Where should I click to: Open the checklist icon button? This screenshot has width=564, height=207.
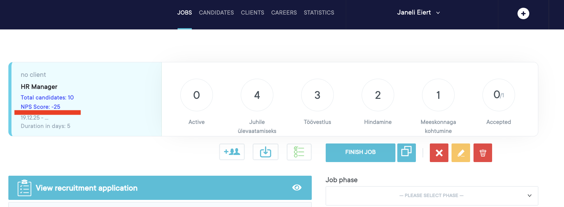coord(299,152)
